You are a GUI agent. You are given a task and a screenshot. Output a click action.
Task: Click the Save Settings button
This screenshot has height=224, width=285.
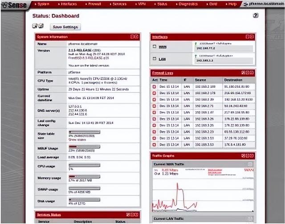65,27
